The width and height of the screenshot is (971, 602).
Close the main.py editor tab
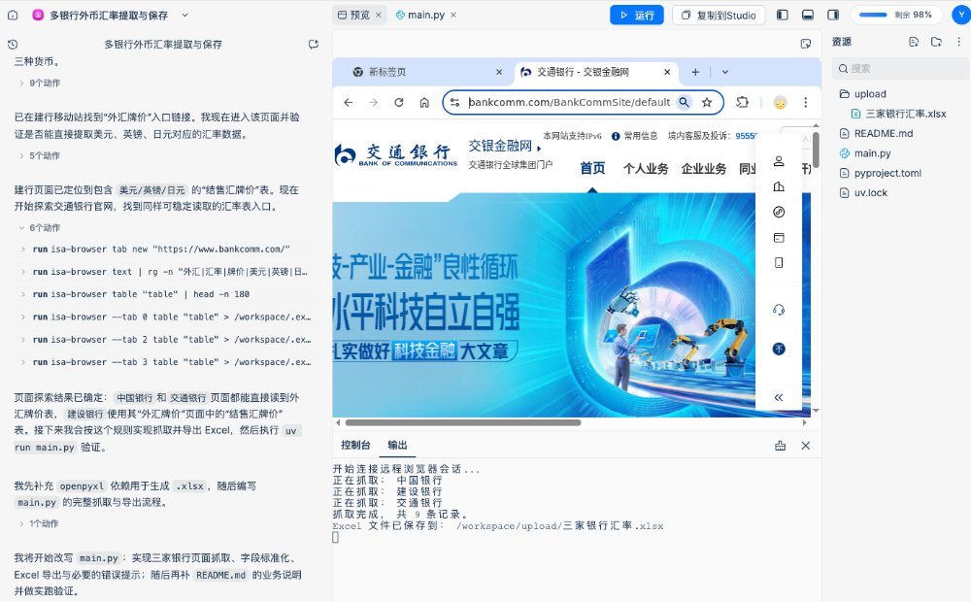[453, 15]
